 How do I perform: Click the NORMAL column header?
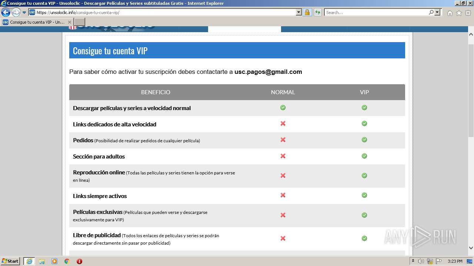pos(283,92)
